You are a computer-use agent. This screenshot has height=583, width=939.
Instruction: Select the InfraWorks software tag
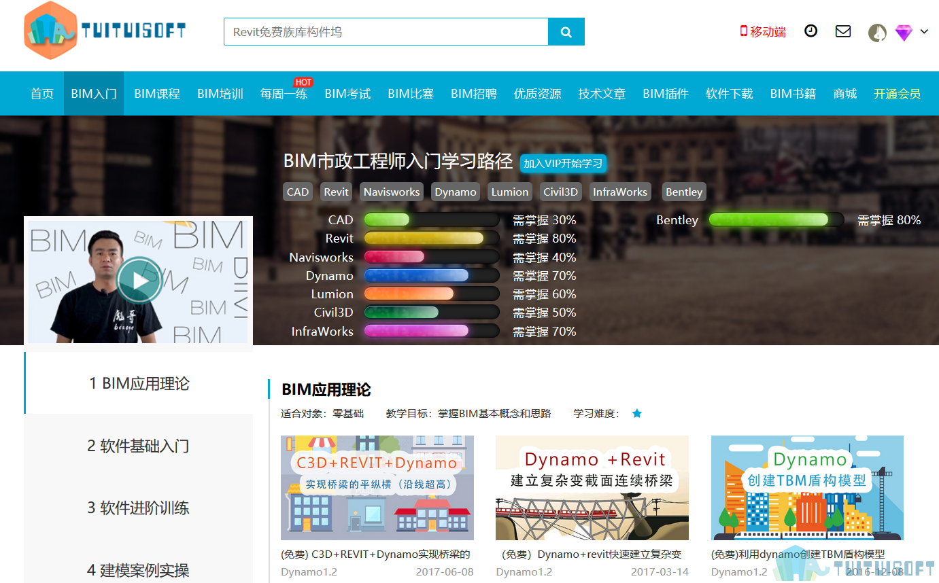(x=620, y=192)
